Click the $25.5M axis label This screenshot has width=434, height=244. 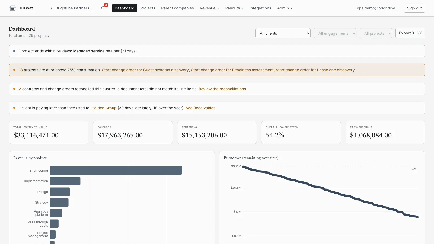(236, 188)
